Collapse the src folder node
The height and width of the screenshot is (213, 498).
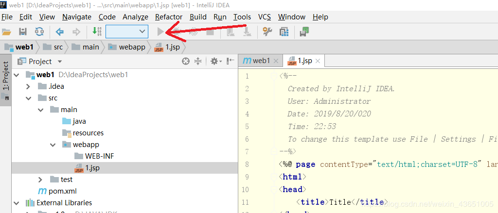pos(28,98)
